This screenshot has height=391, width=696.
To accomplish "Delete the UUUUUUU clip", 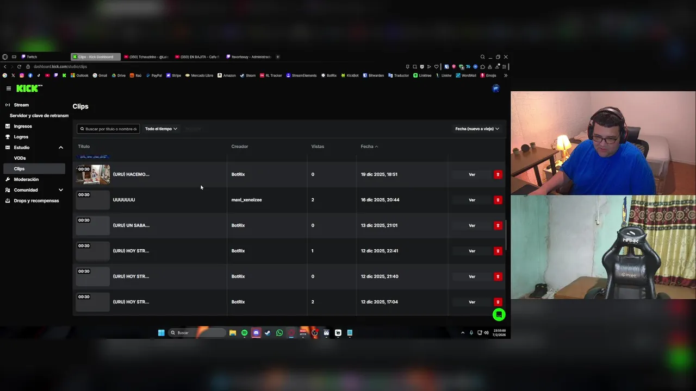I will click(498, 200).
